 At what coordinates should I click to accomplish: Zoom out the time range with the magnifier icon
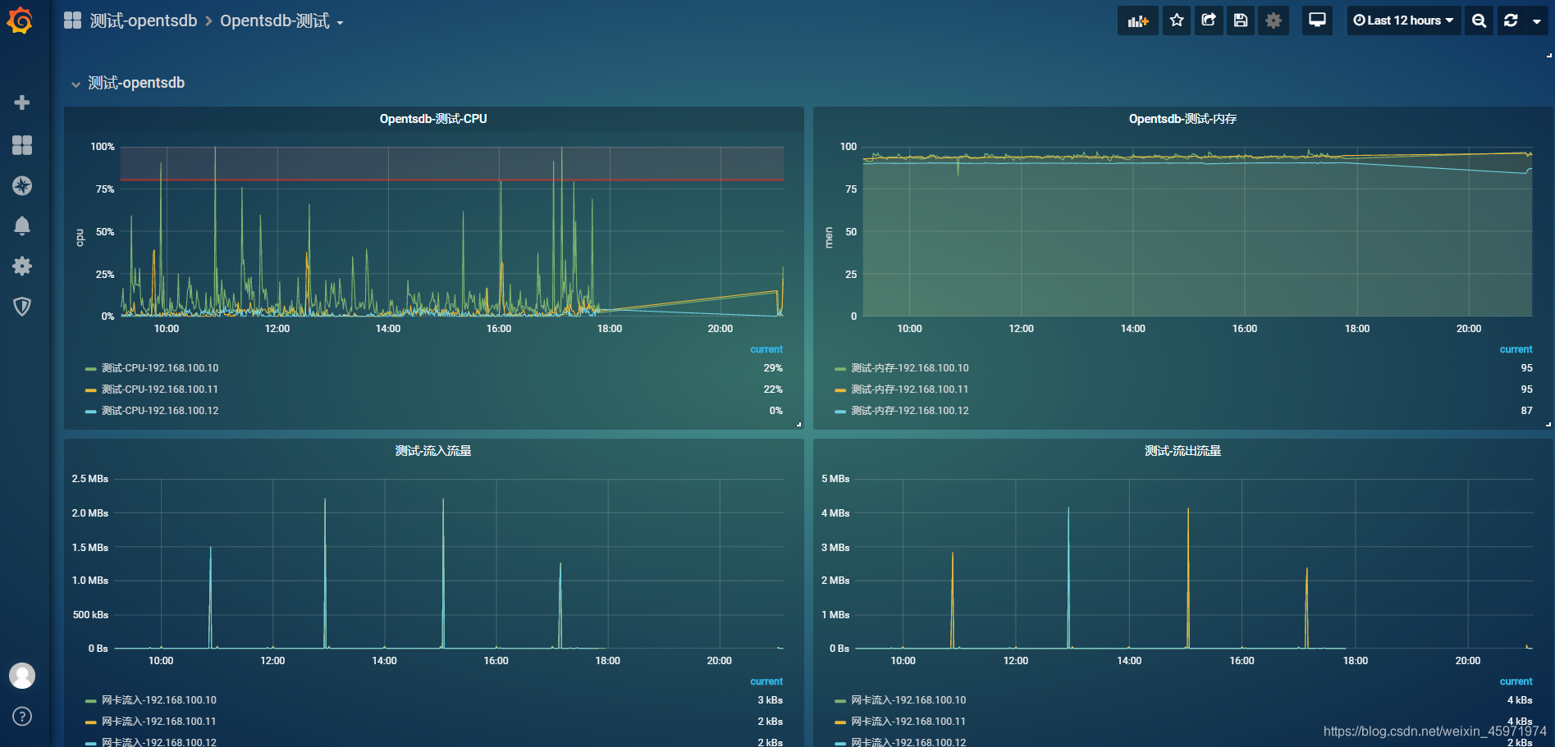tap(1479, 20)
